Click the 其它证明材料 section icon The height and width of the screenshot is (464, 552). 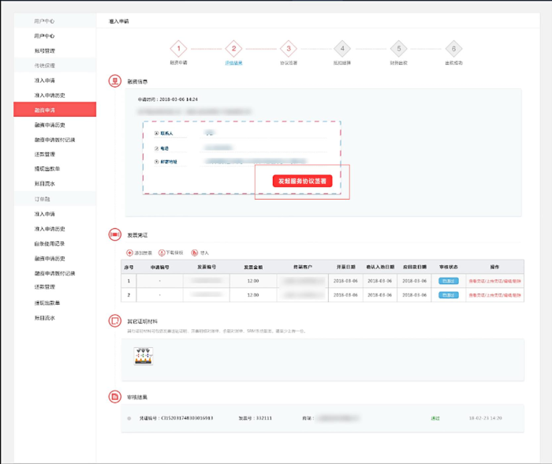(x=115, y=321)
